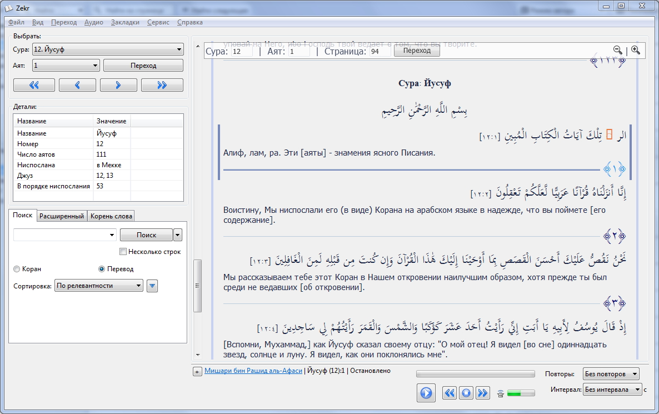Image resolution: width=659 pixels, height=414 pixels.
Task: Focus the Сура number field in header
Action: click(242, 51)
